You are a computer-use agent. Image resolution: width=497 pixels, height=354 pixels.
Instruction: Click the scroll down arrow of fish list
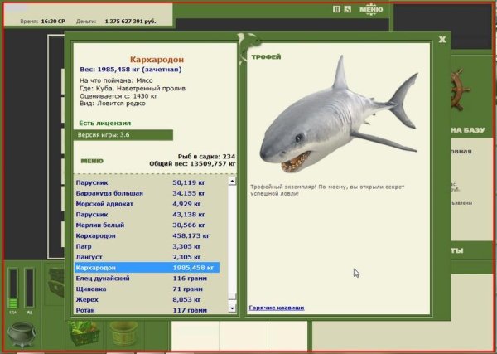[232, 308]
